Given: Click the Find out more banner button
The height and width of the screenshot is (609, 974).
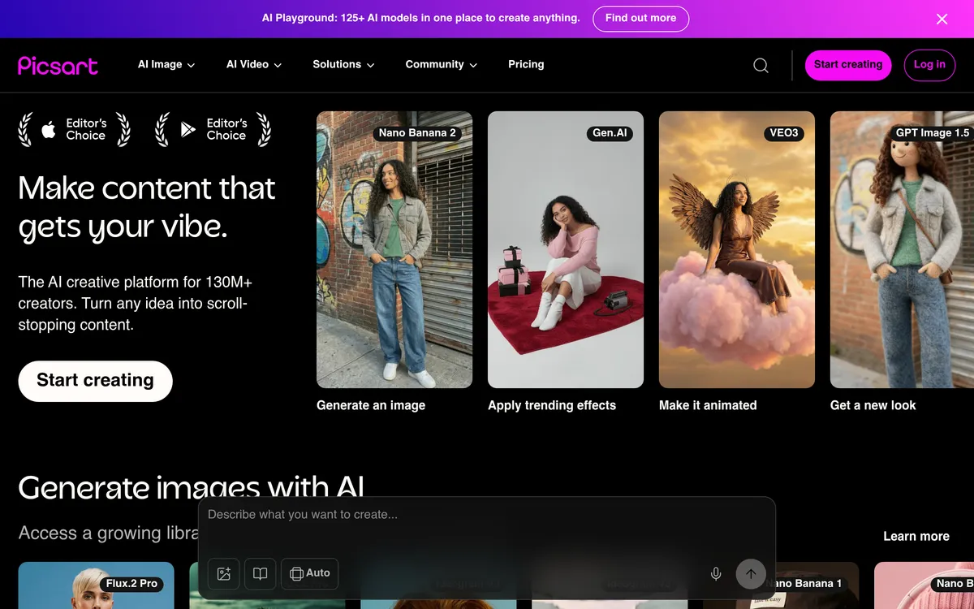Looking at the screenshot, I should tap(640, 19).
